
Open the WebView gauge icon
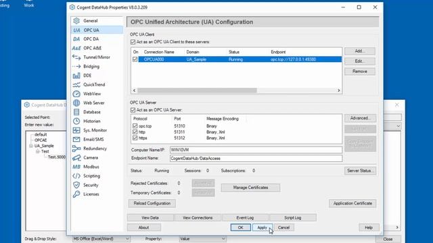tap(76, 94)
